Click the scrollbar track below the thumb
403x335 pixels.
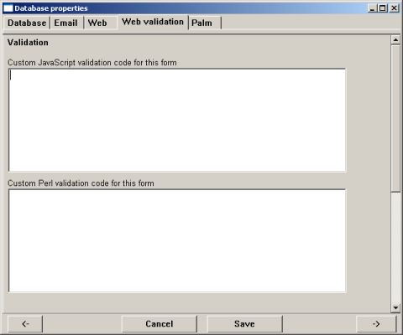[x=395, y=247]
